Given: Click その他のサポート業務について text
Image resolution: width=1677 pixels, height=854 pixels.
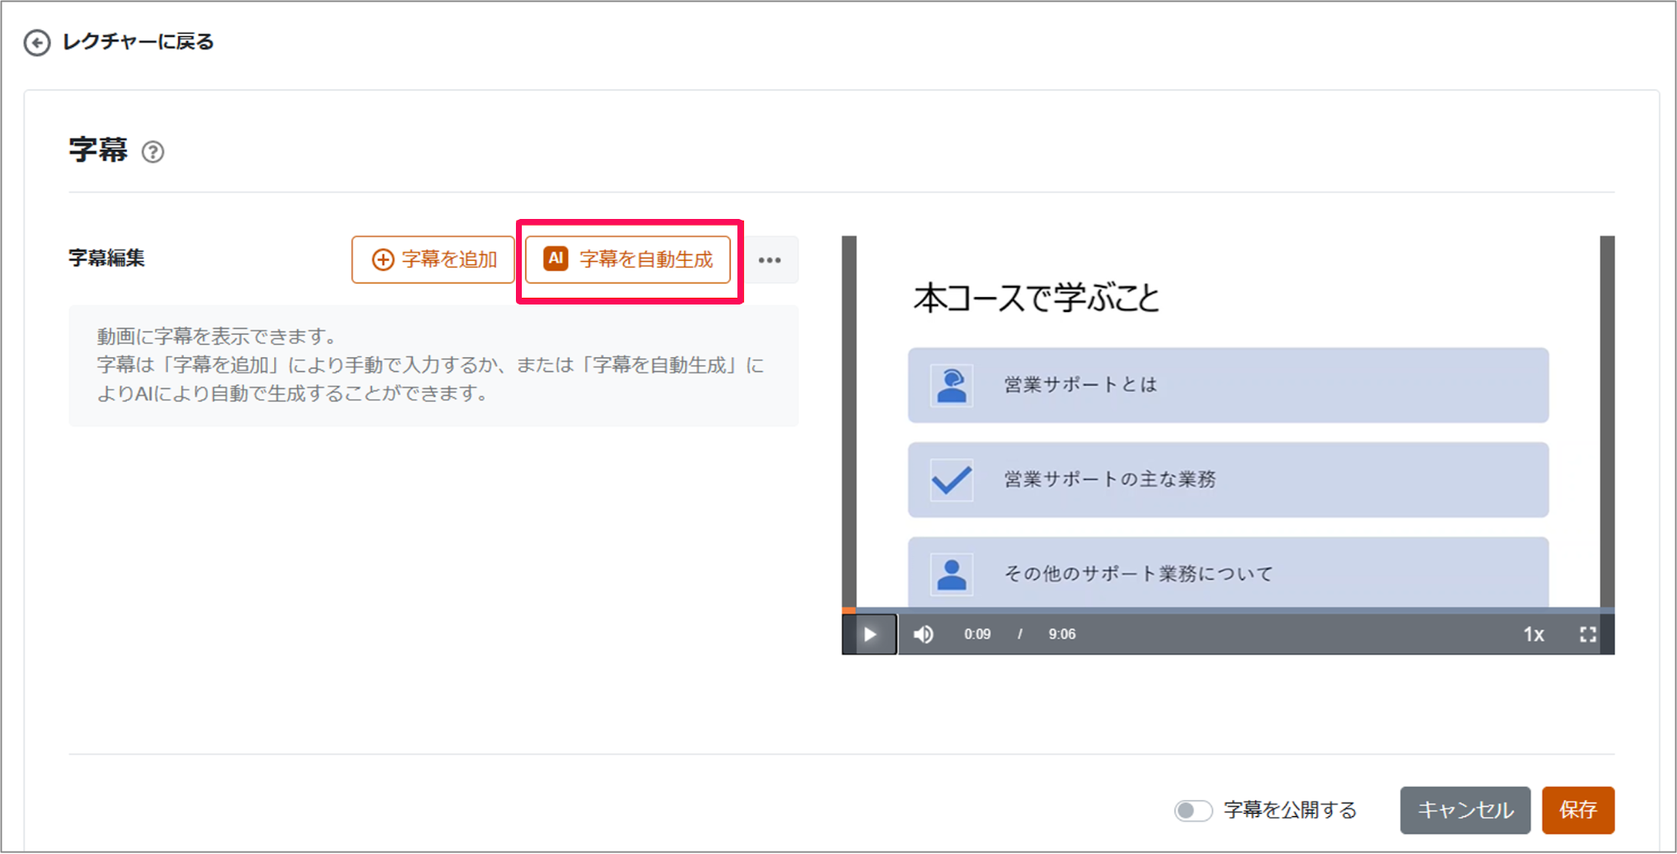Looking at the screenshot, I should [1139, 574].
